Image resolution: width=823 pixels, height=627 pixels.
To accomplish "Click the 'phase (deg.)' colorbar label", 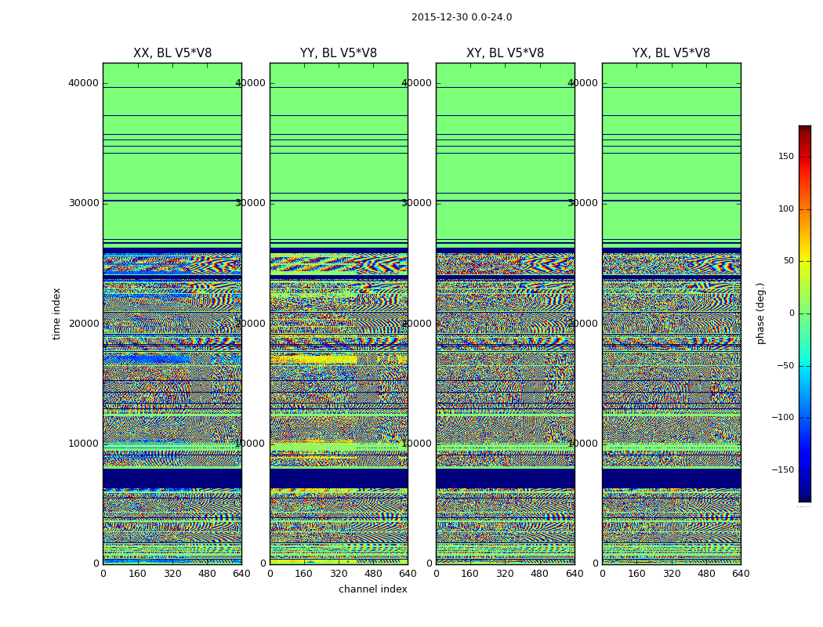I will tap(760, 313).
